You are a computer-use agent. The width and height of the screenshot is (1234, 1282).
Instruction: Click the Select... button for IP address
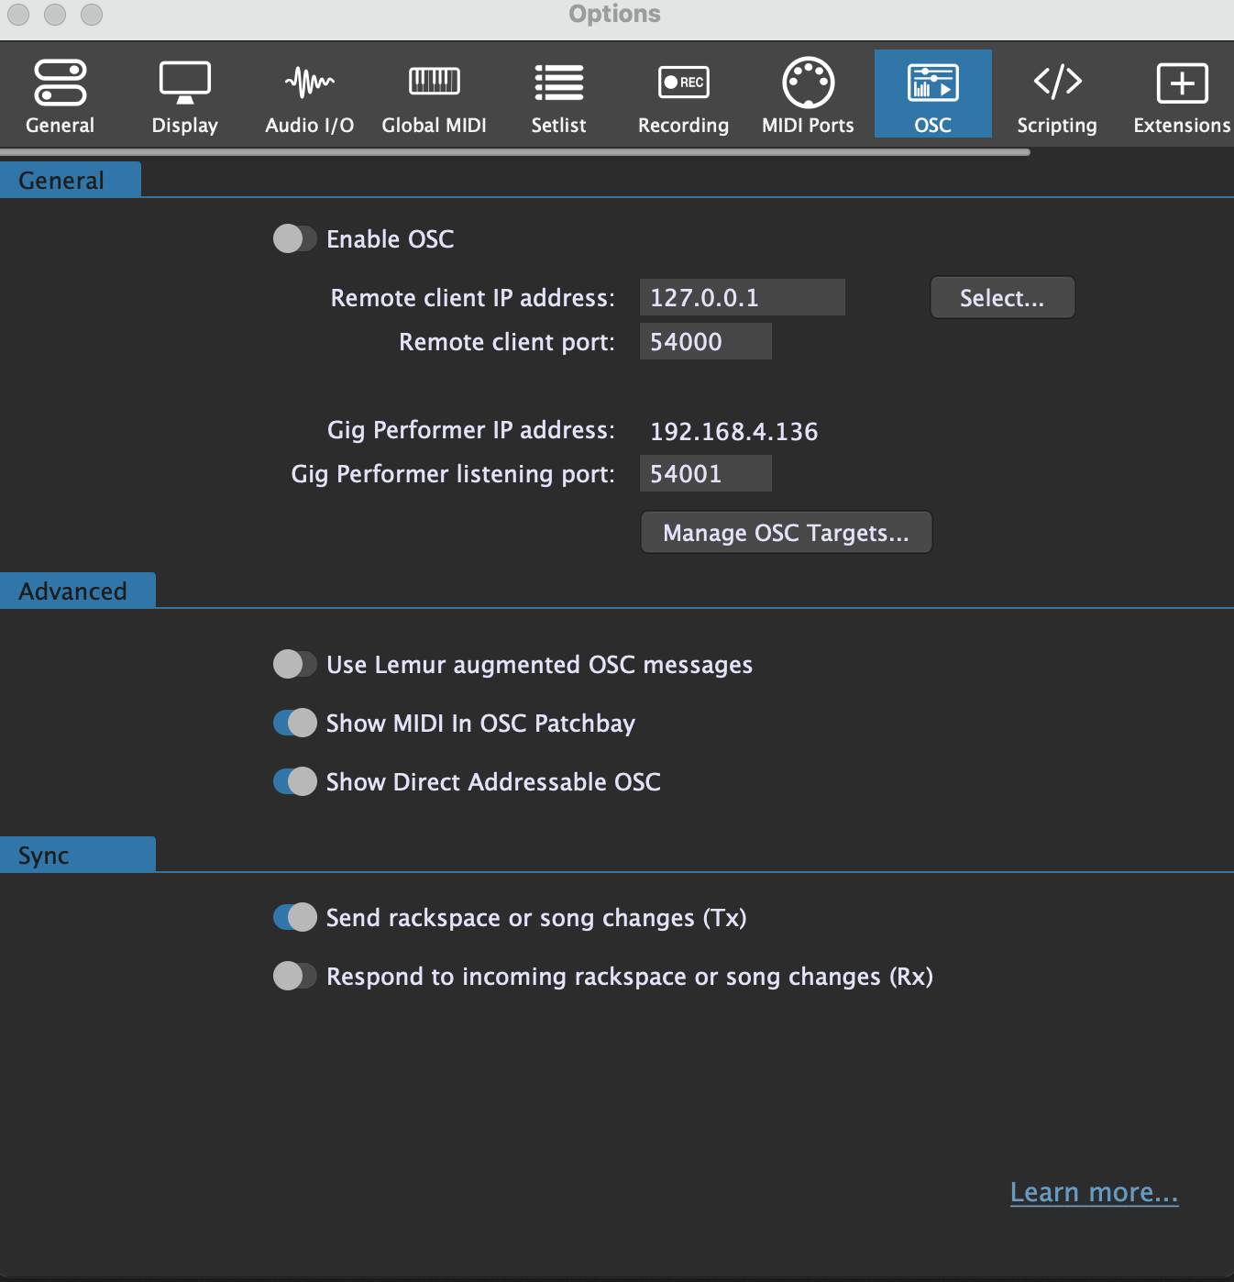pos(1002,298)
